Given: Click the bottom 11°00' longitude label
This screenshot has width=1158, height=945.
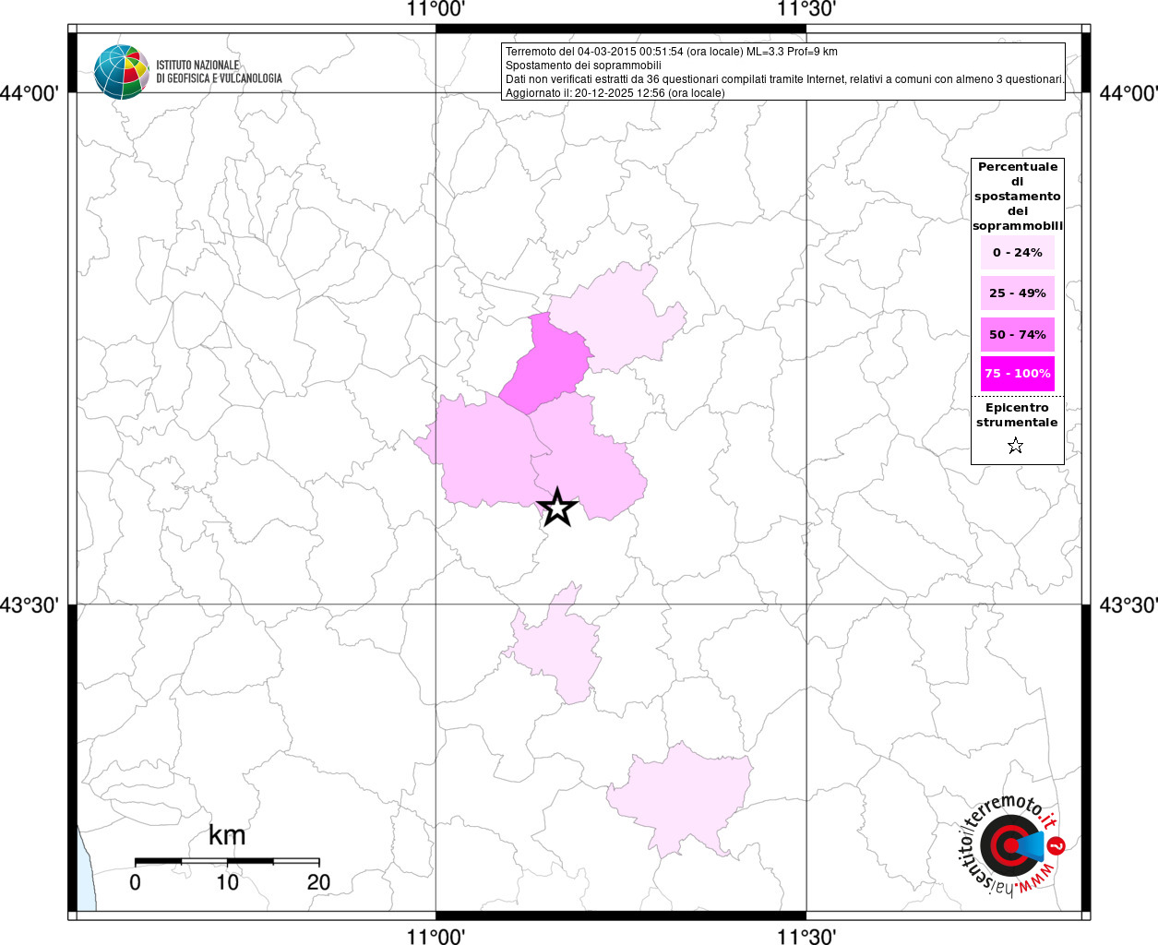Looking at the screenshot, I should [x=436, y=936].
